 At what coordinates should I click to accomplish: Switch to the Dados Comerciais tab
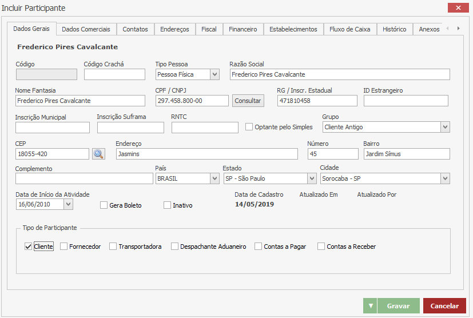coord(86,29)
